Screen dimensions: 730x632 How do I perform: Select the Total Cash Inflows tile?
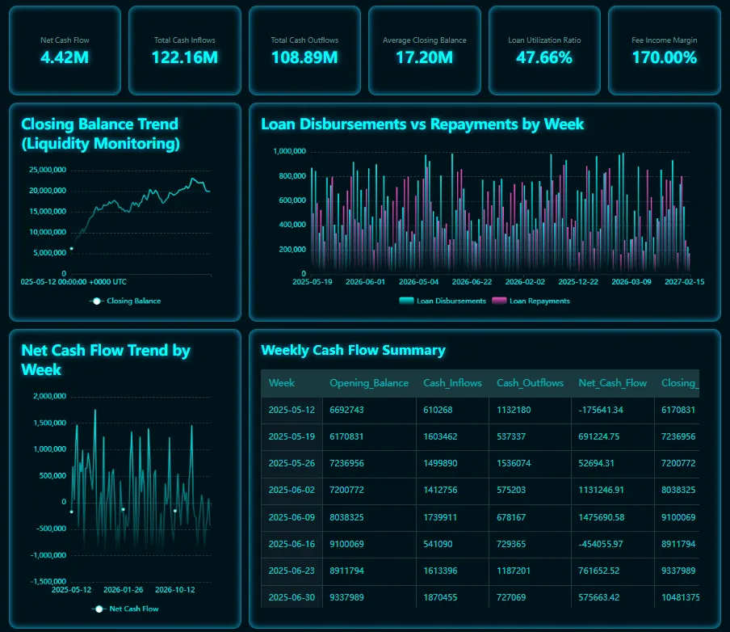(185, 50)
